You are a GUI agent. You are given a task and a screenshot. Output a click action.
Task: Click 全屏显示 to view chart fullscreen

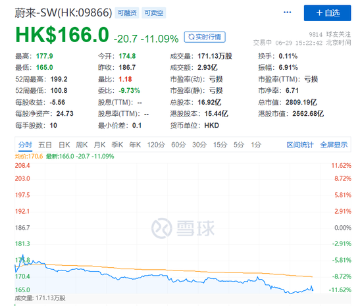334,145
